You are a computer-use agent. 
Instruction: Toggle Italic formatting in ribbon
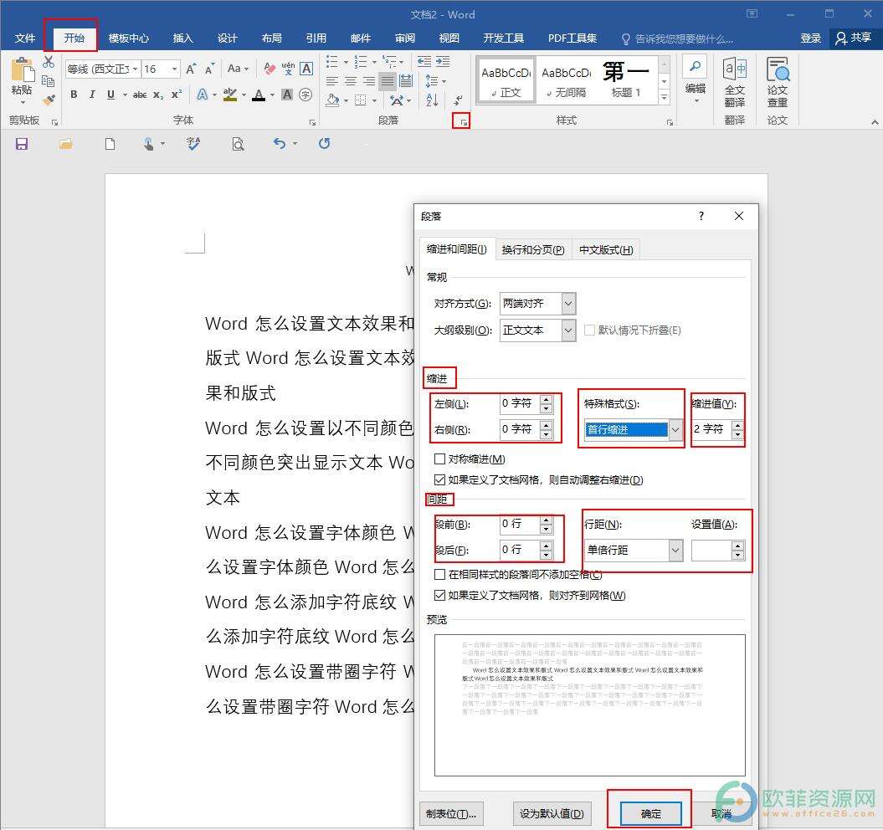(92, 95)
